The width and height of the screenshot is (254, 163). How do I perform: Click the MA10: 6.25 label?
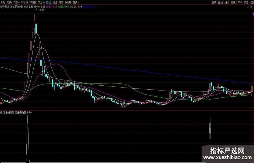click(40, 7)
